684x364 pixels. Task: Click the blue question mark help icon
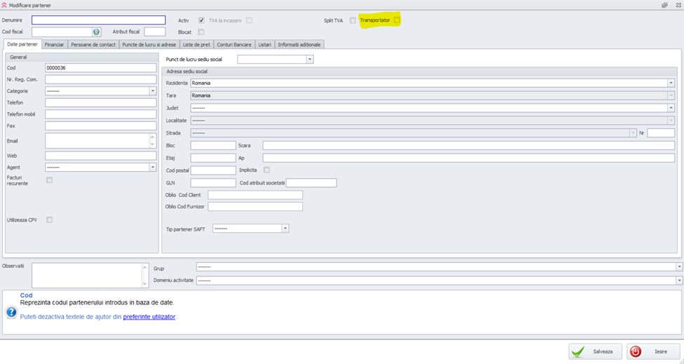[11, 312]
